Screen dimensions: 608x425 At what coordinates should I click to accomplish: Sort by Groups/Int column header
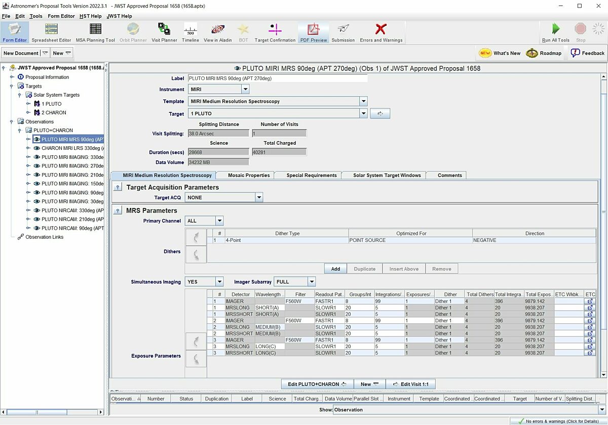[x=359, y=294]
